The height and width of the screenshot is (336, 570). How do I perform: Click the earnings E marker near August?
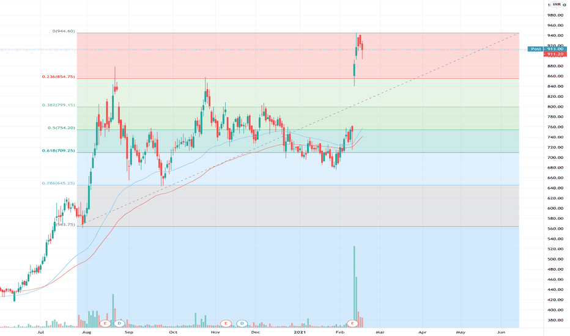(x=105, y=323)
